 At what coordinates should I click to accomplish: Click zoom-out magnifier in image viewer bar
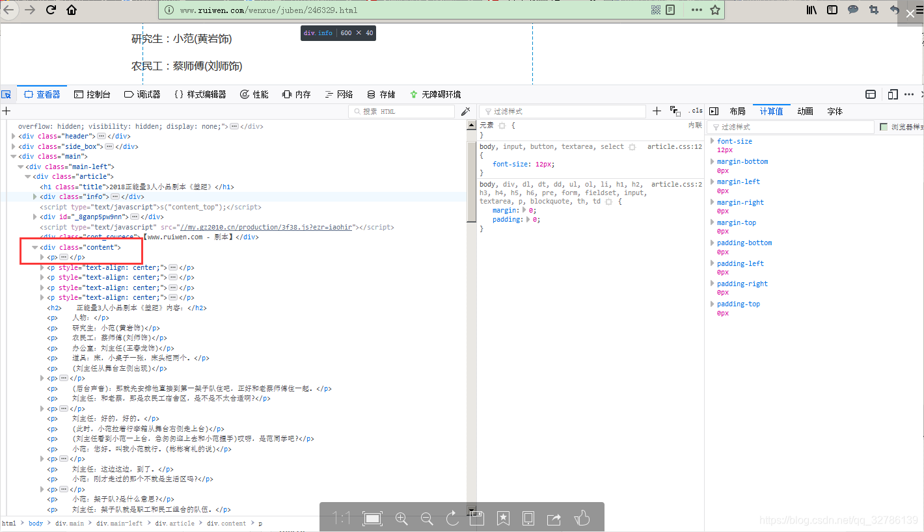pyautogui.click(x=427, y=518)
